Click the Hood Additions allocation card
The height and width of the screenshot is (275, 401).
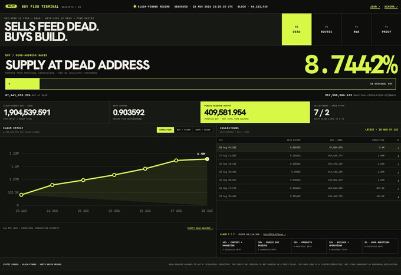point(380,246)
